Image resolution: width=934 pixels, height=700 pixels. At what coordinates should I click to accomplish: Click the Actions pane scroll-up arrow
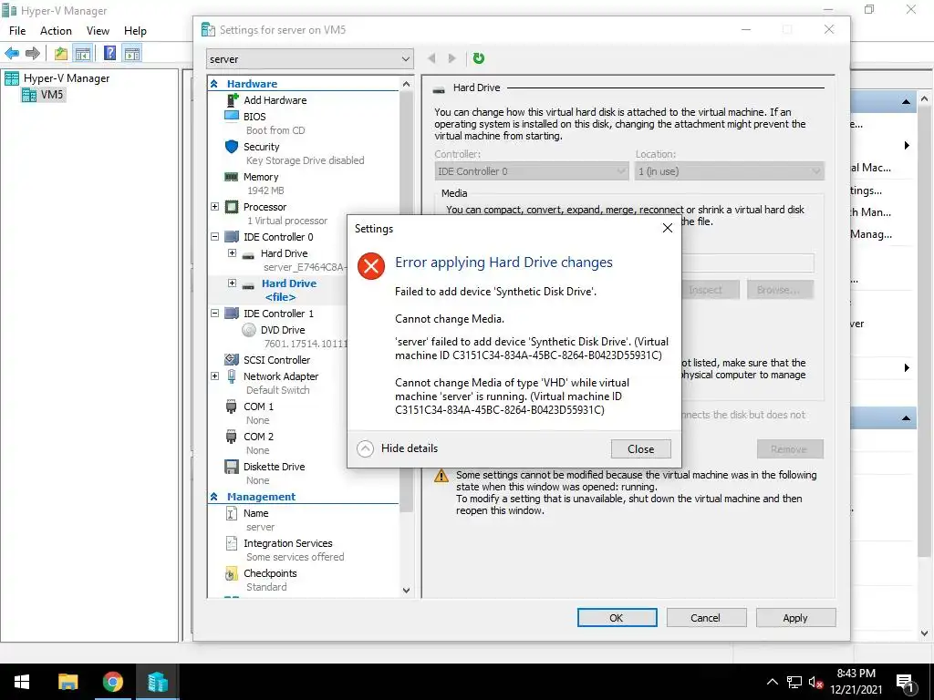pos(925,98)
